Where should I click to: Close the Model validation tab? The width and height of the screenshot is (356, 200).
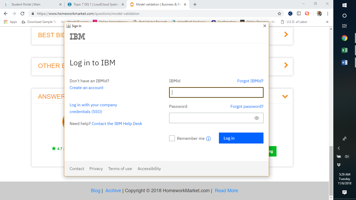tap(185, 4)
